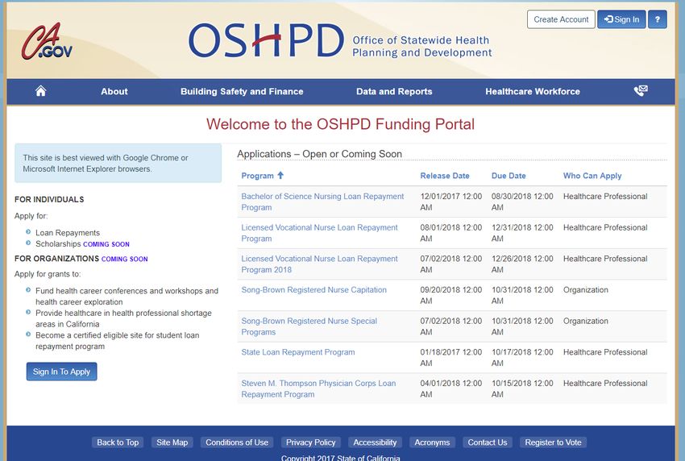The image size is (685, 461).
Task: Click the browser recommendation notice box
Action: 118,163
